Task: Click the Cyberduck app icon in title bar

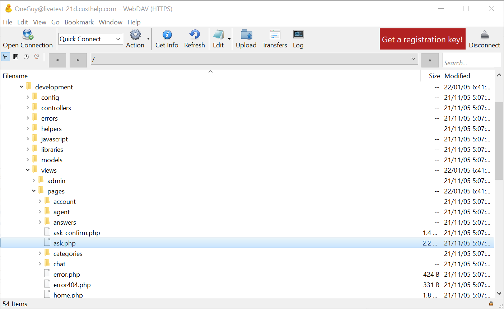Action: (x=9, y=9)
